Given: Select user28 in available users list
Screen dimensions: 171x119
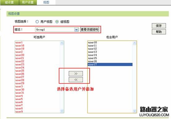Looking at the screenshot, I should 38,80.
